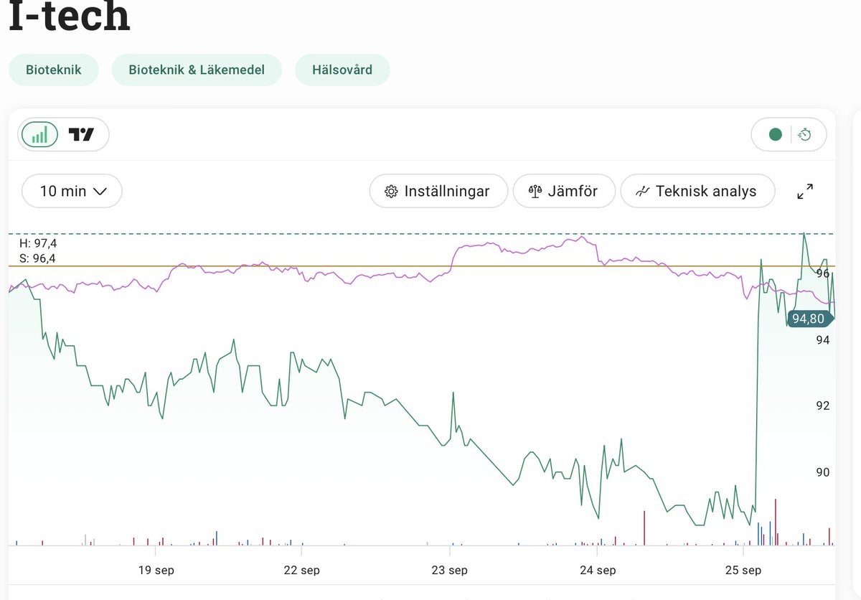Image resolution: width=861 pixels, height=600 pixels.
Task: Open Inställningar chart settings
Action: coord(438,192)
